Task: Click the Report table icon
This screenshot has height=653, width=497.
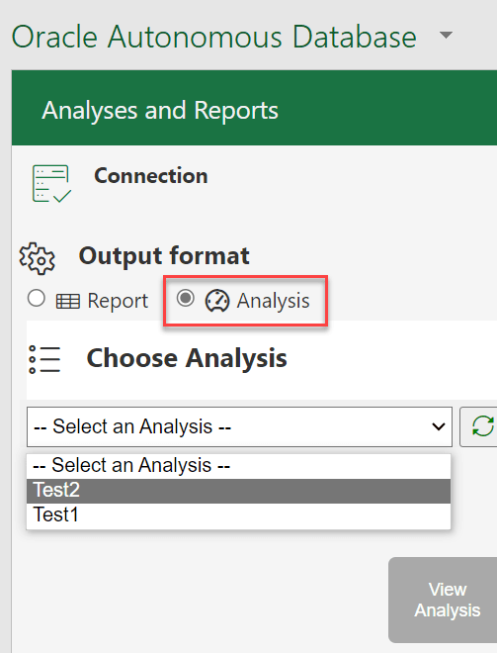Action: click(x=68, y=301)
